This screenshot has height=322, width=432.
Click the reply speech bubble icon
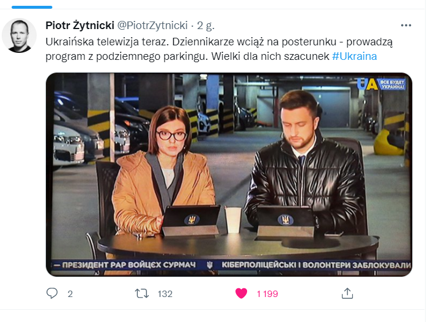pyautogui.click(x=52, y=294)
